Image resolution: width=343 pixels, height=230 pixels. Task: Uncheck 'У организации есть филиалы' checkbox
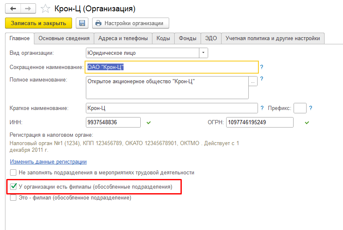[x=13, y=187]
